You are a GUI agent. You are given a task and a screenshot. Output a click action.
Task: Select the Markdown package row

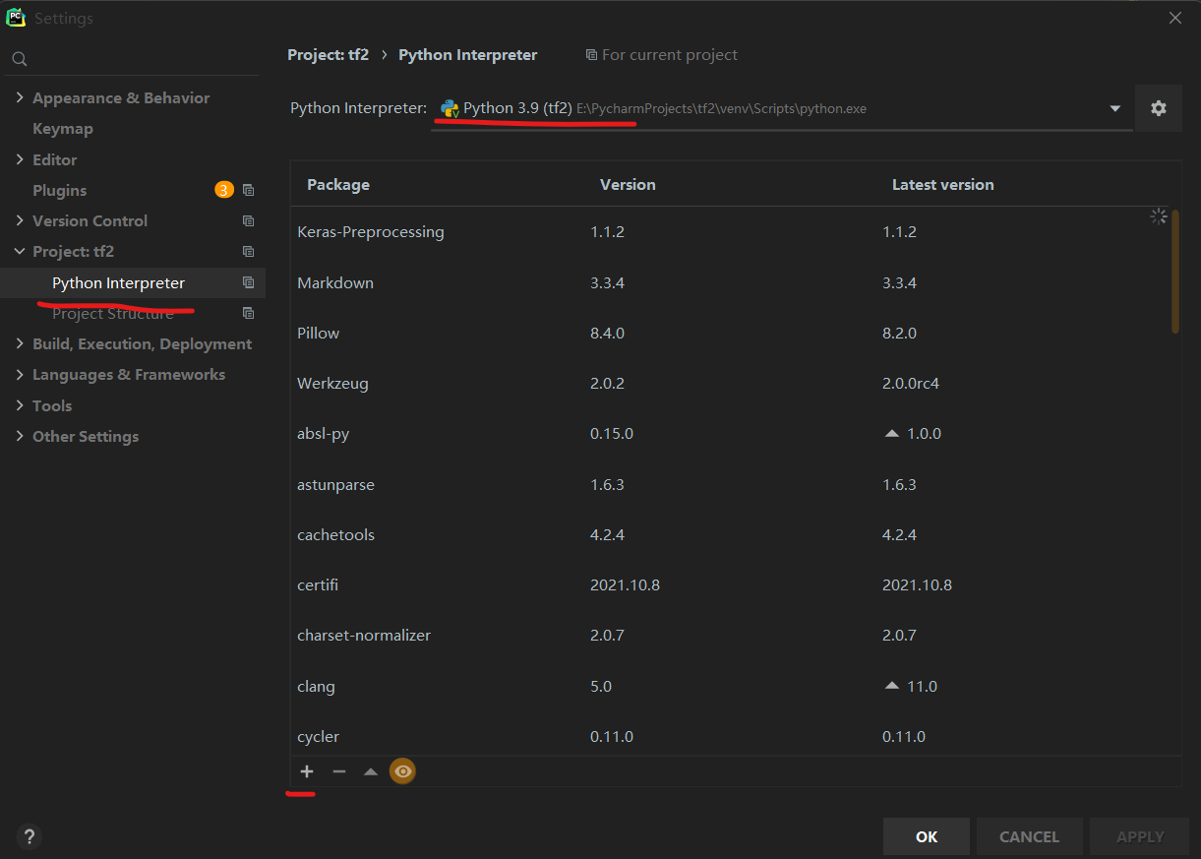[x=729, y=283]
